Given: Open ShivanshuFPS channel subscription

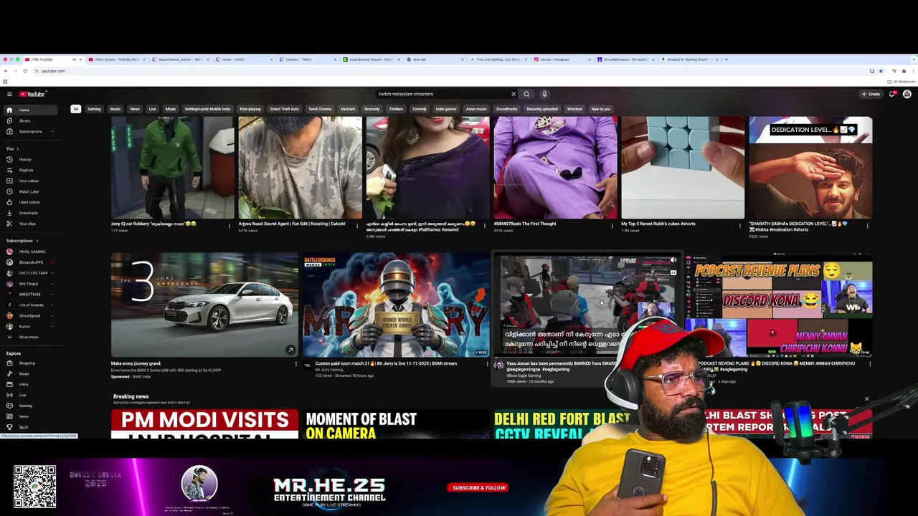Looking at the screenshot, I should tap(31, 262).
